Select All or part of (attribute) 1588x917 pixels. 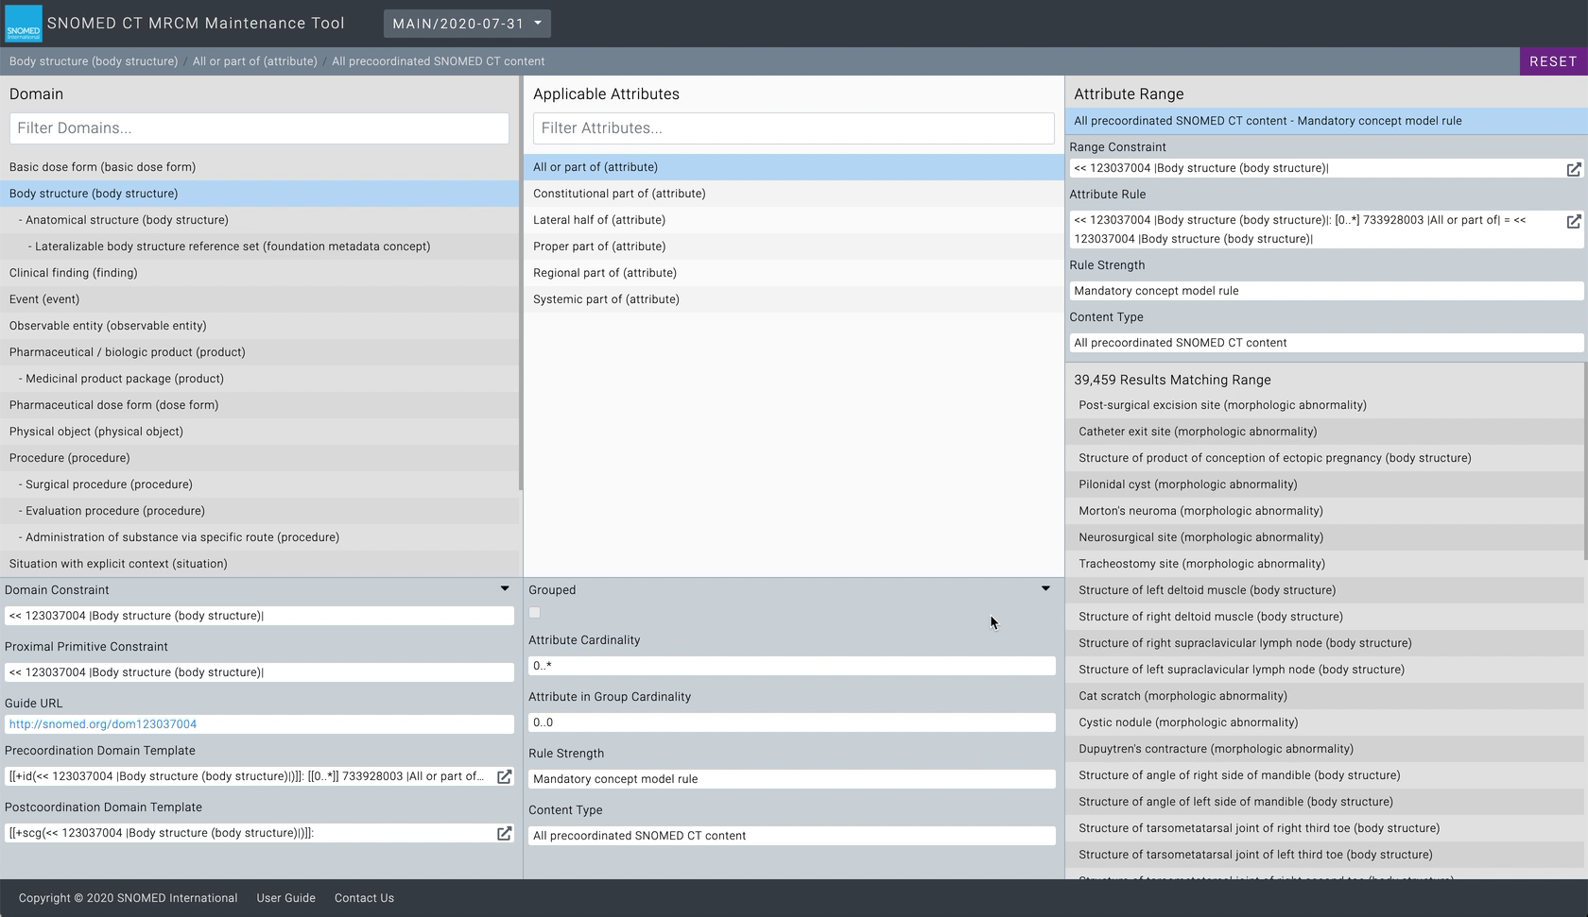click(x=794, y=167)
